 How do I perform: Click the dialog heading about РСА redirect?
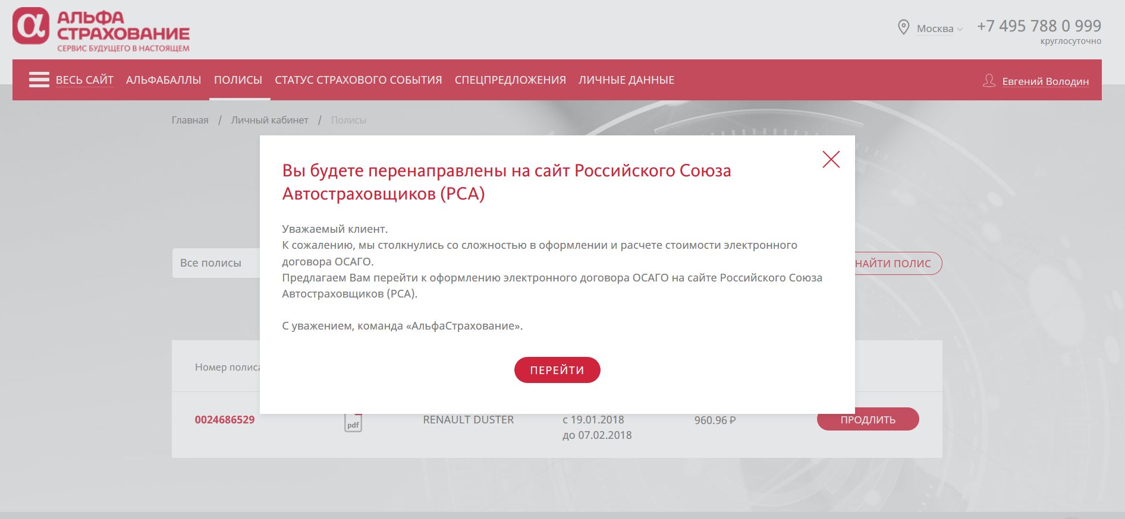[507, 182]
